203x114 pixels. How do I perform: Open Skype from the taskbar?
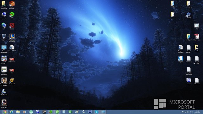[96, 112]
